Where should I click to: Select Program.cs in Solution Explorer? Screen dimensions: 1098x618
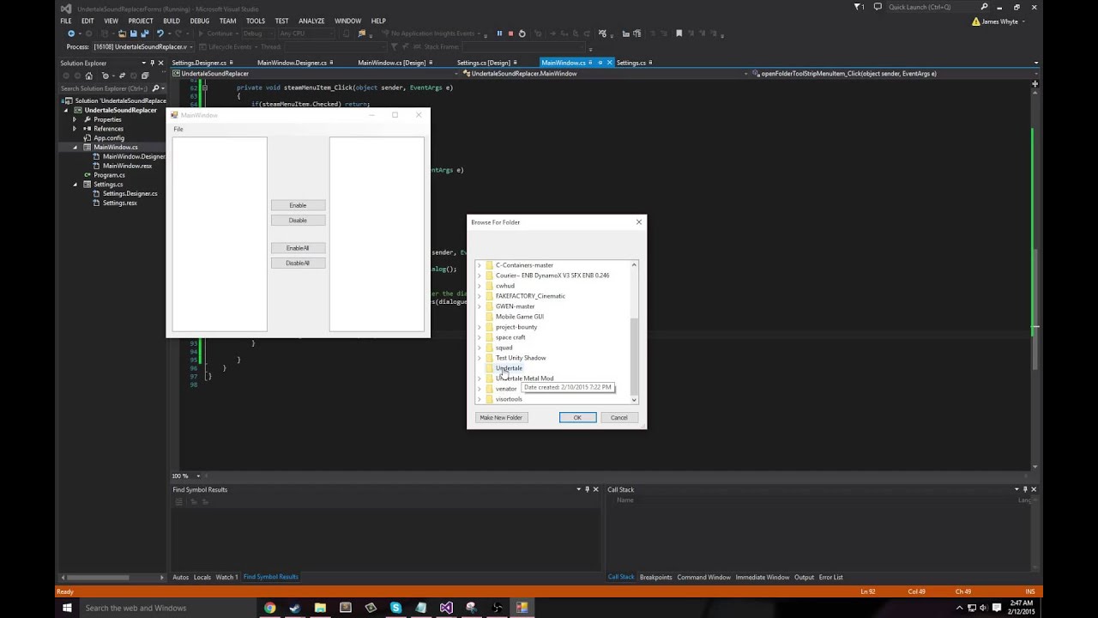coord(109,175)
